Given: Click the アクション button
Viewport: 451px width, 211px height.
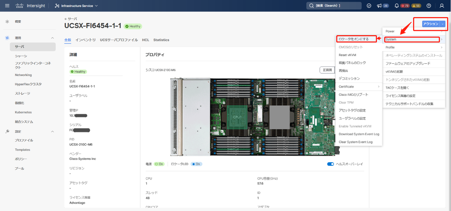Looking at the screenshot, I should [431, 24].
